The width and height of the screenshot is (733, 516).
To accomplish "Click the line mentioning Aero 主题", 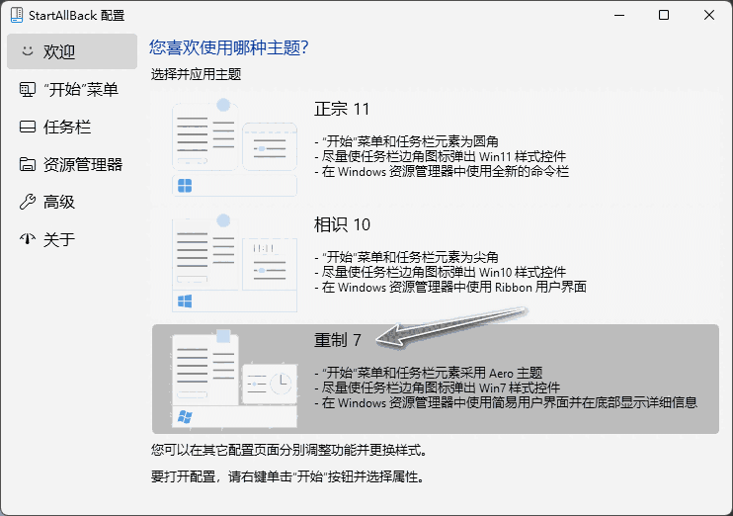I will pyautogui.click(x=429, y=373).
